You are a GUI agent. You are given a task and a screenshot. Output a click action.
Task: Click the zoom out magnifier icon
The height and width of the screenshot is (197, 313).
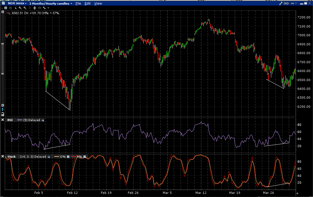(25, 8)
